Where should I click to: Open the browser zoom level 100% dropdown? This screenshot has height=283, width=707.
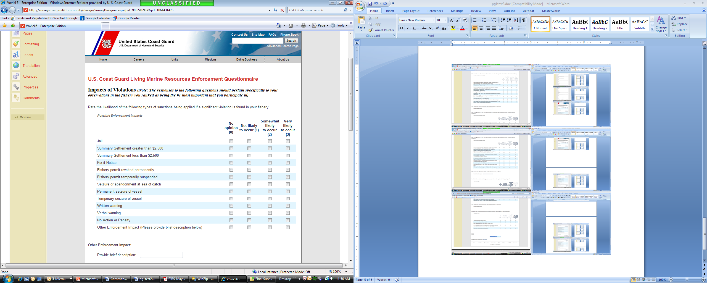tap(346, 272)
